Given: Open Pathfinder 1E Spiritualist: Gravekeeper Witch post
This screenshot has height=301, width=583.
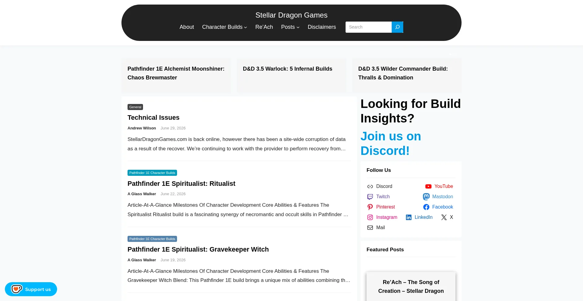Looking at the screenshot, I should (198, 249).
